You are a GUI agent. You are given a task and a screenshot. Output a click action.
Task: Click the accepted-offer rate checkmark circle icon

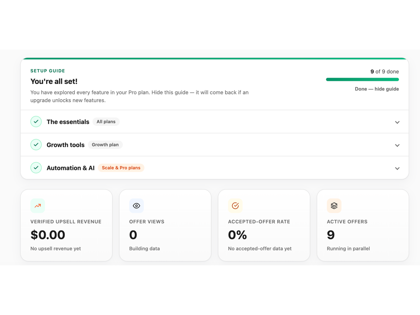tap(235, 206)
